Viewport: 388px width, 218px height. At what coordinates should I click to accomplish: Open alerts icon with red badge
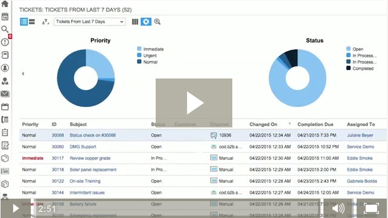(6, 41)
